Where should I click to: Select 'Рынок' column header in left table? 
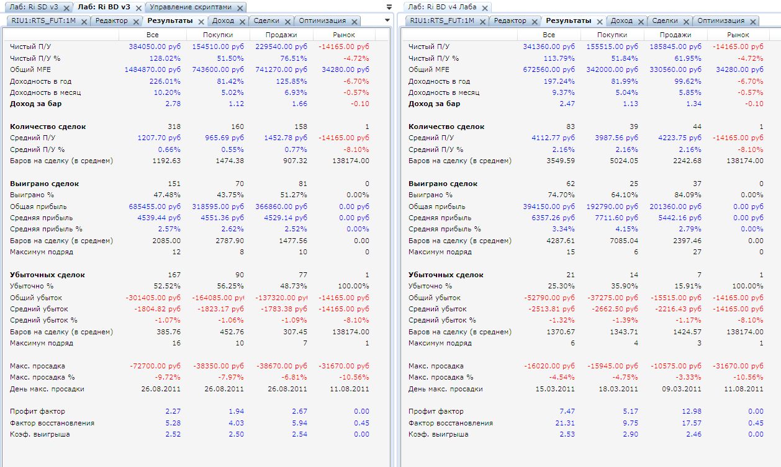tap(345, 35)
